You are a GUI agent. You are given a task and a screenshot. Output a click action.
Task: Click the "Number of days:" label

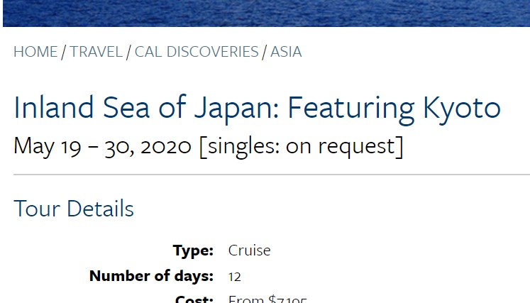click(151, 275)
